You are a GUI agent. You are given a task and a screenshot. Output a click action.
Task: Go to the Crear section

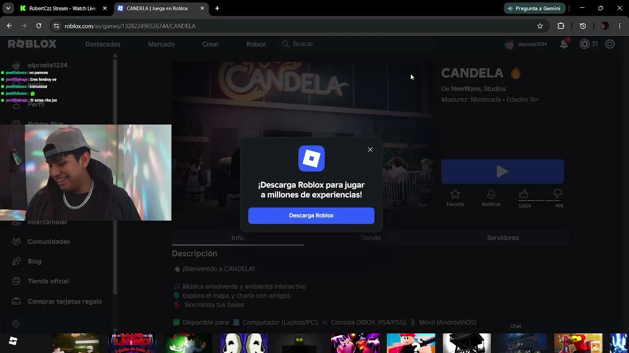210,44
